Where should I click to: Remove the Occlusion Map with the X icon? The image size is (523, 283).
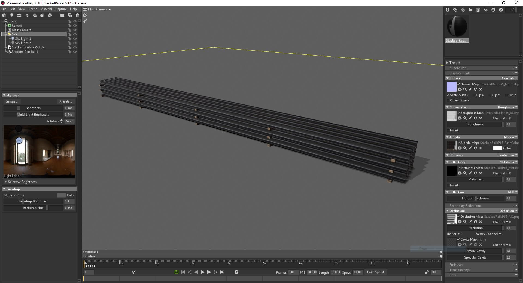coord(481,222)
